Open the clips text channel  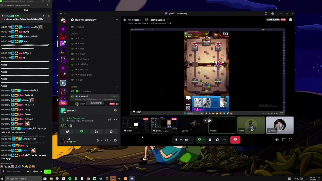click(x=95, y=54)
